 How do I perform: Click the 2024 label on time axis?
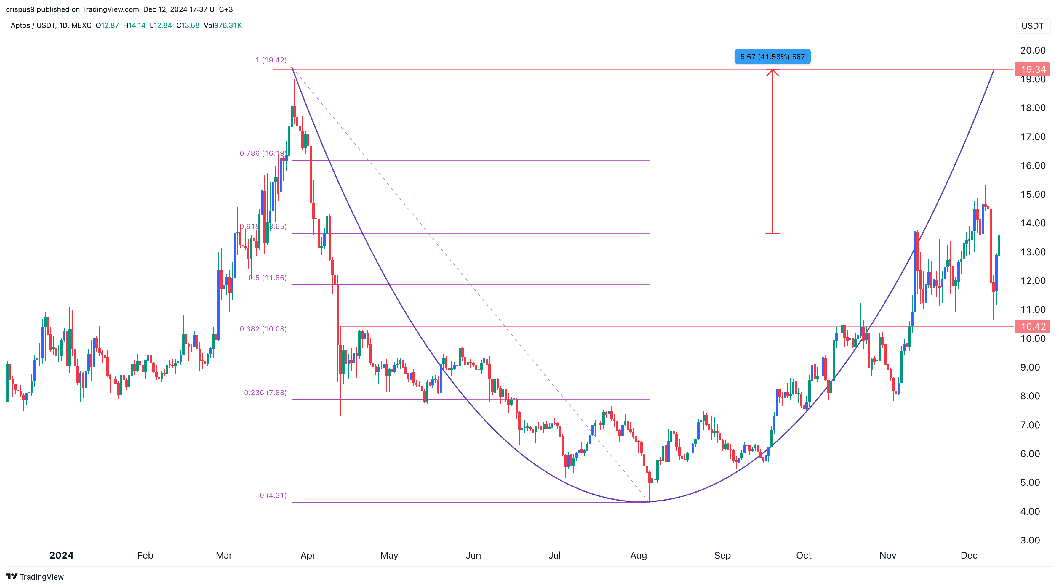[61, 555]
